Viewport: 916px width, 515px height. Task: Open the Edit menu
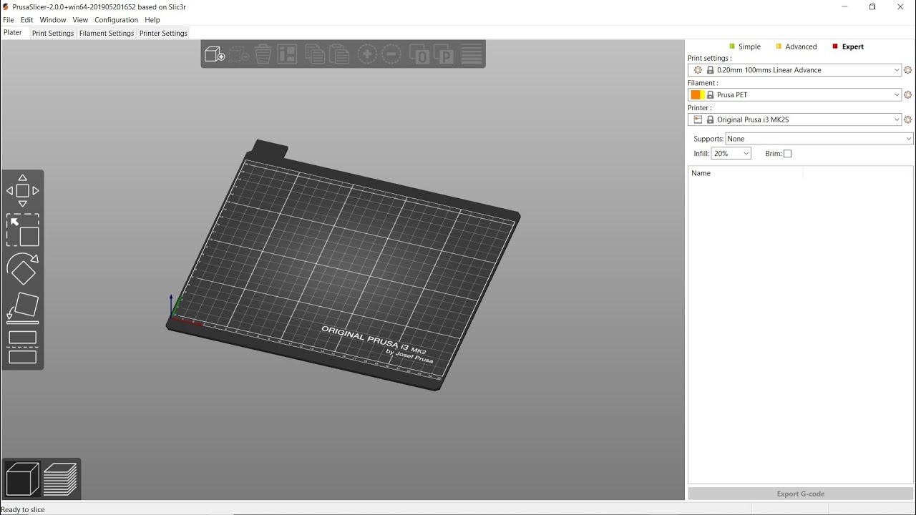click(27, 20)
